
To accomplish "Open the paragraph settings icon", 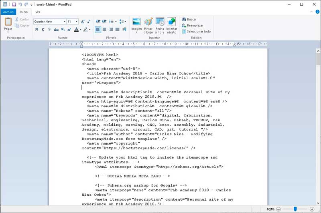I will pyautogui.click(x=124, y=29).
